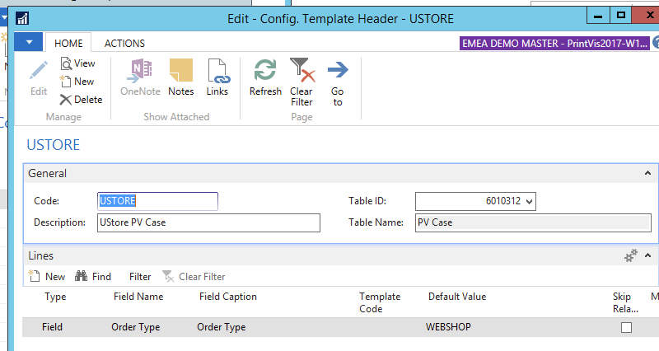Screen dimensions: 659x351
Task: Click the New icon in the ribbon
Action: click(x=67, y=82)
